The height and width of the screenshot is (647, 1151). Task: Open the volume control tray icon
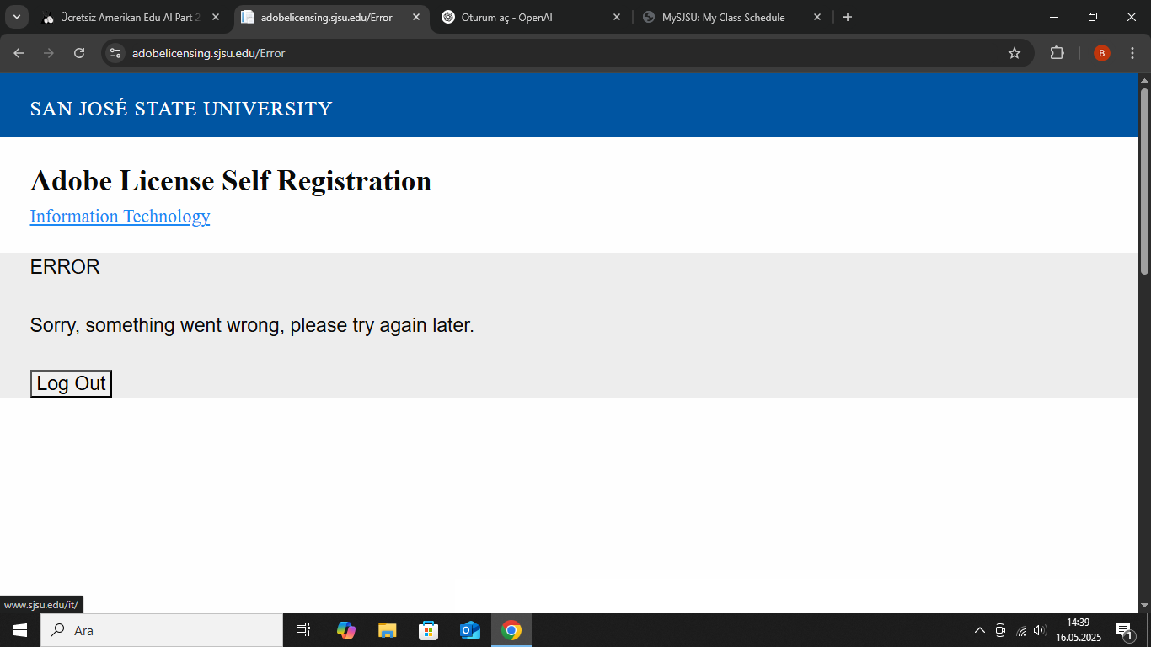pyautogui.click(x=1040, y=630)
